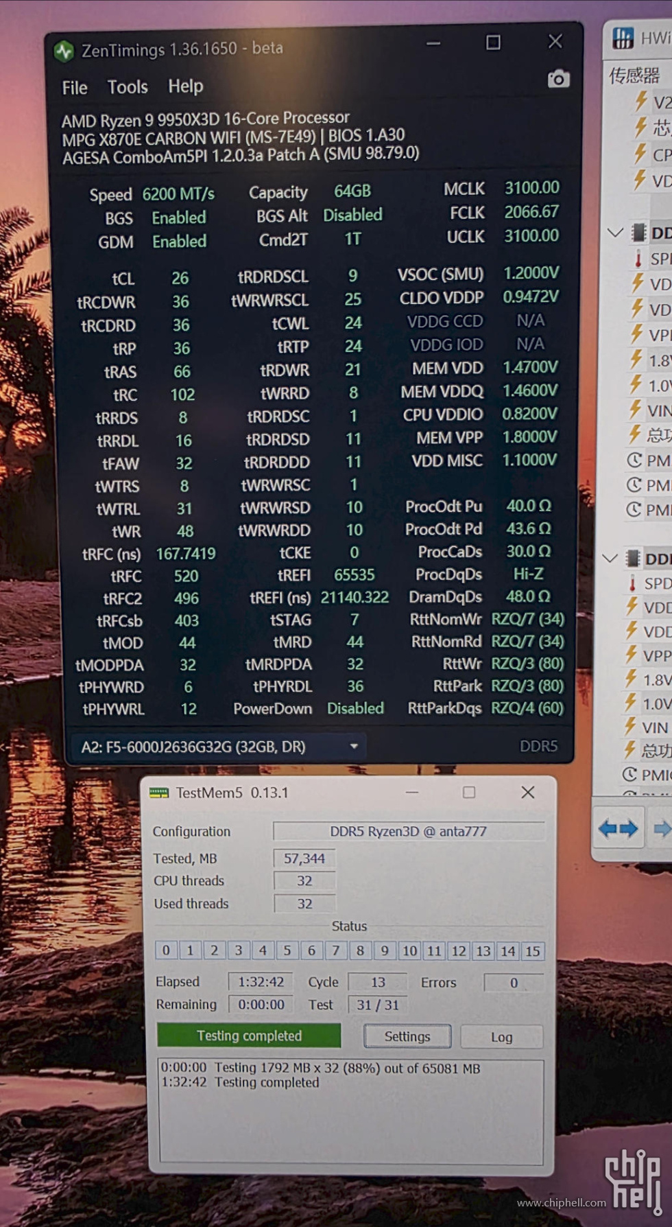Screen dimensions: 672x1227
Task: Click the VSOC (SMU) value 1.2000V
Action: pos(531,273)
